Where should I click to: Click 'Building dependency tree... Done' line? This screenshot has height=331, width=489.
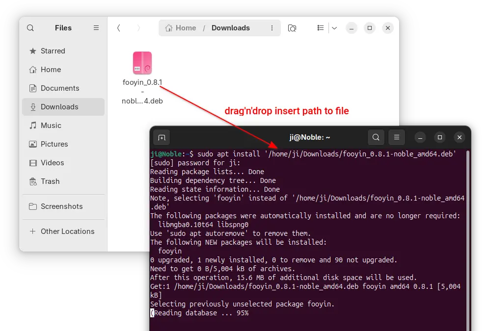(213, 180)
